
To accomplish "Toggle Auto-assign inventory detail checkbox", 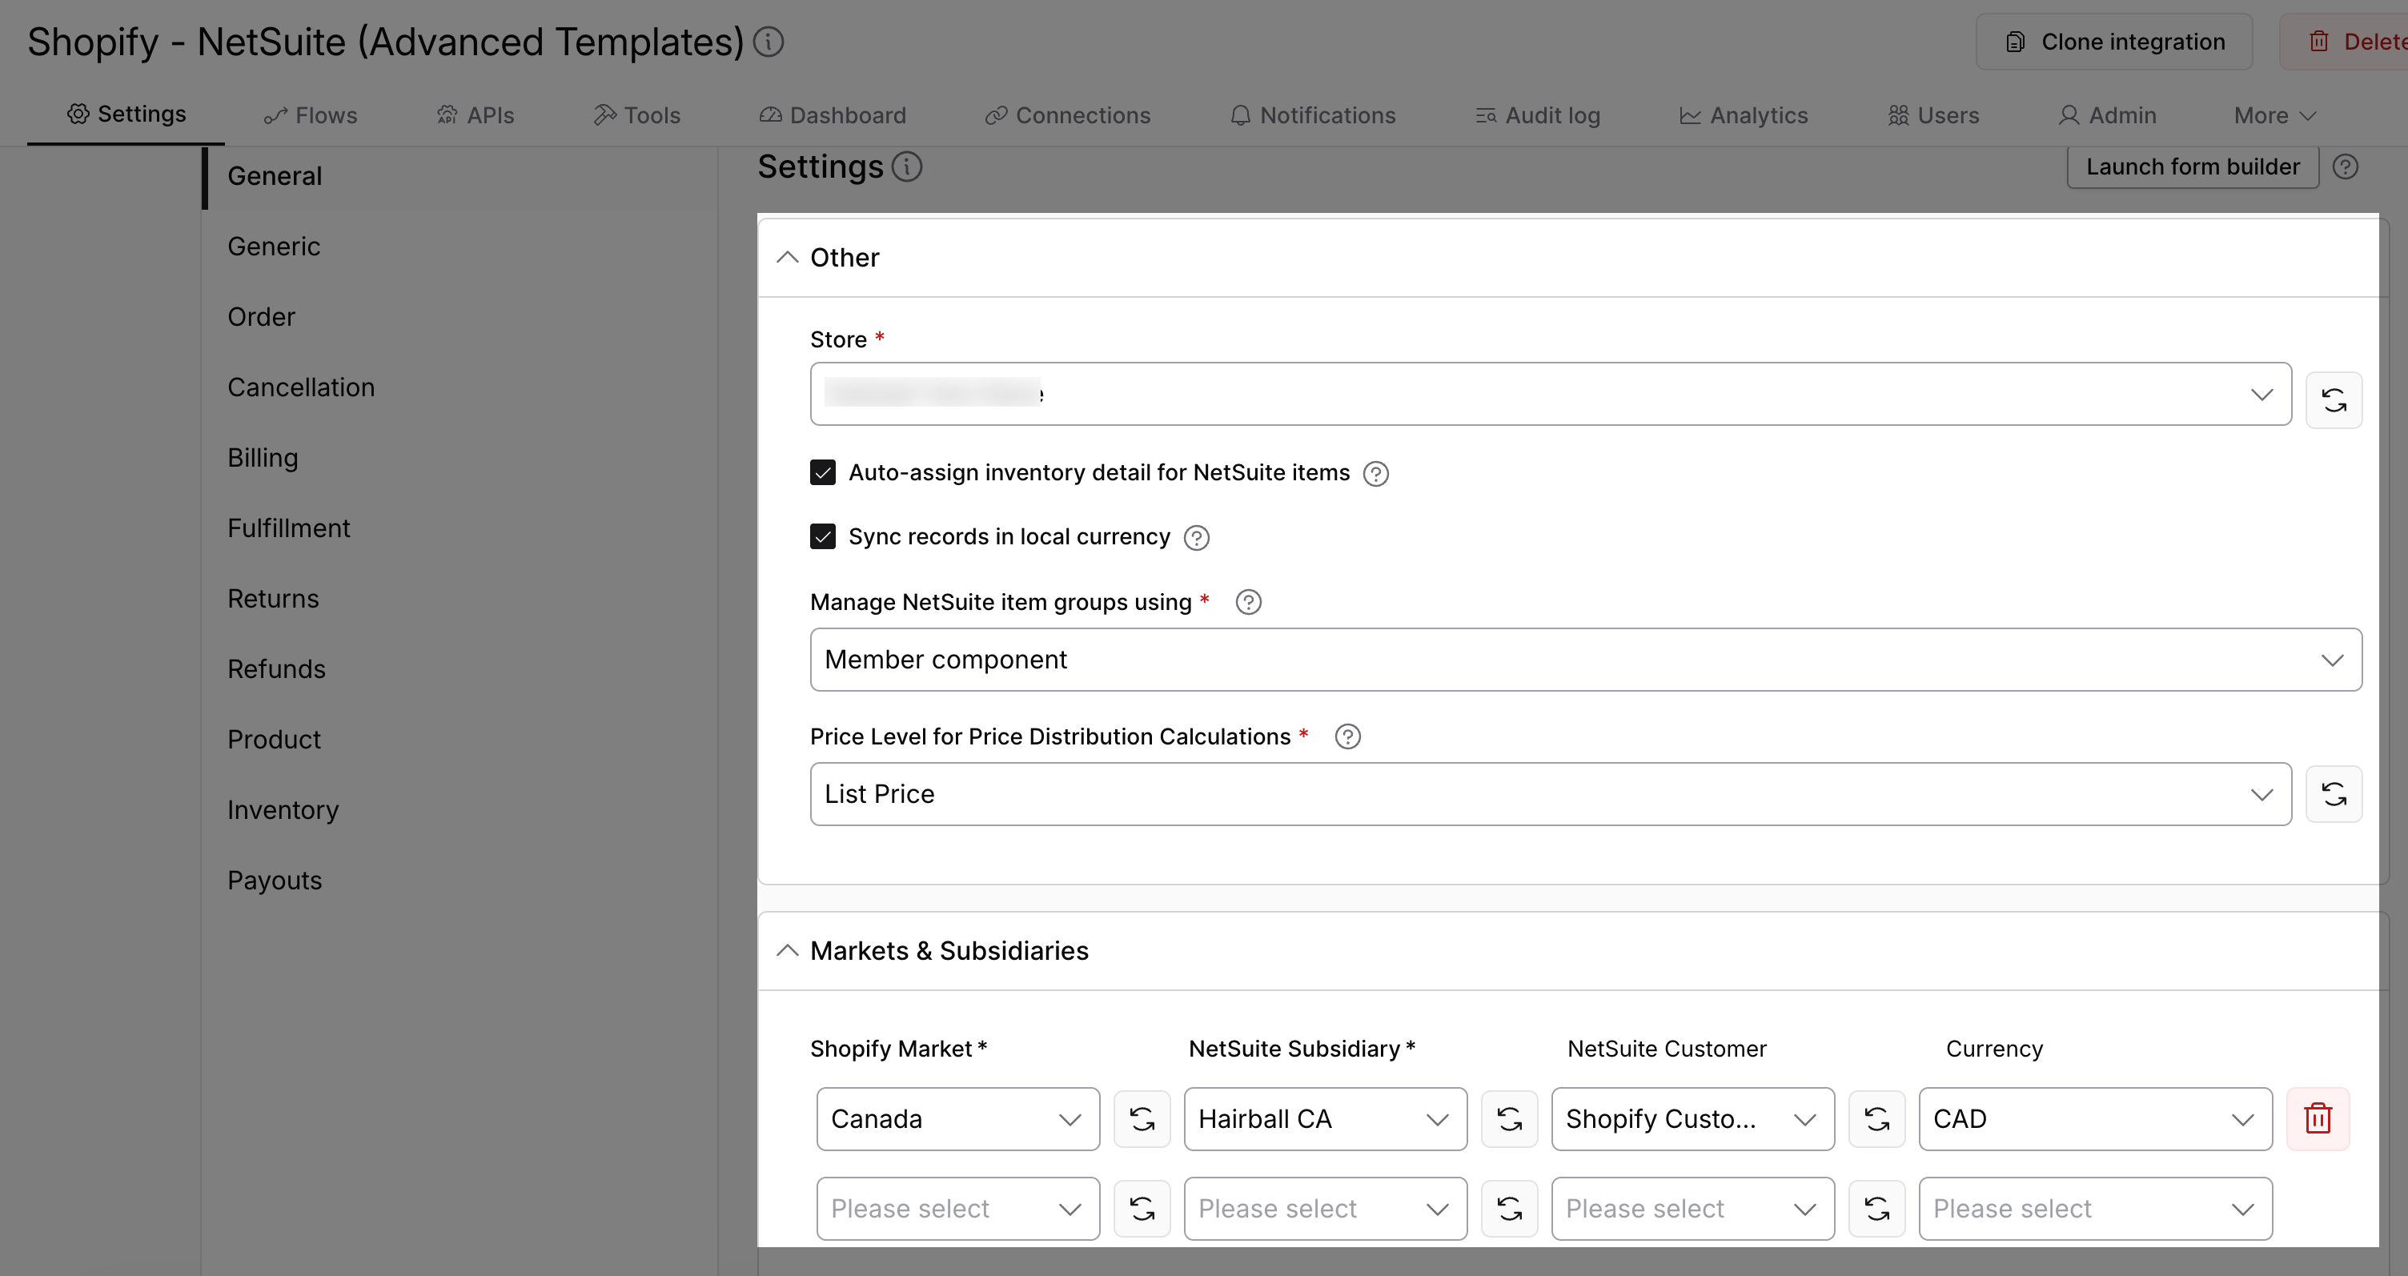I will click(823, 473).
